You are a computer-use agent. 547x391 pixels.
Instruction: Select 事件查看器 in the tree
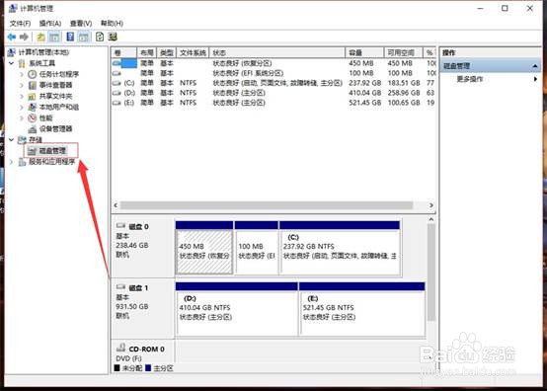tap(55, 85)
